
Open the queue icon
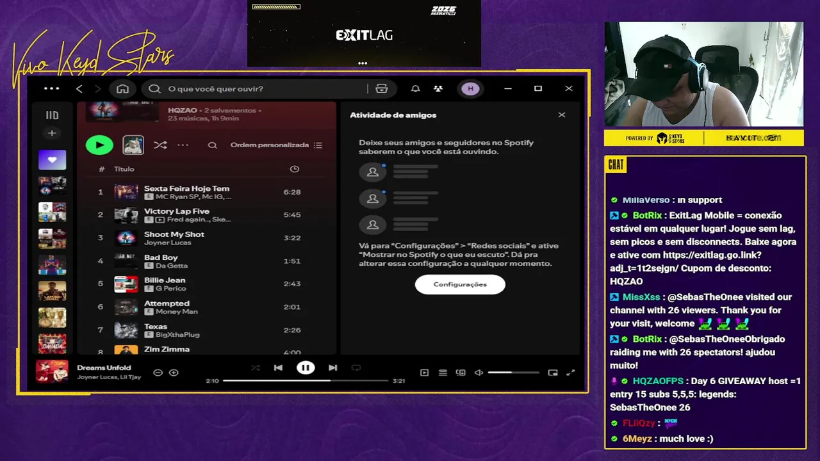pyautogui.click(x=443, y=373)
